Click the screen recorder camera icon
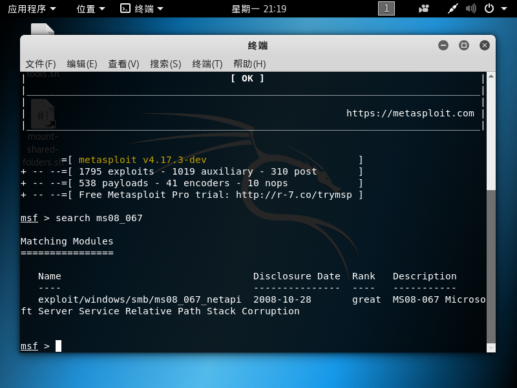 click(x=424, y=8)
